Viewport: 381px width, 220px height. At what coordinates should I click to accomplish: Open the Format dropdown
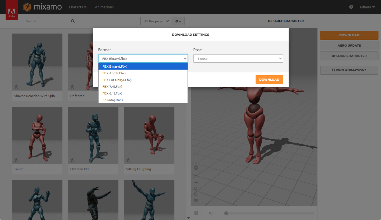[x=143, y=58]
